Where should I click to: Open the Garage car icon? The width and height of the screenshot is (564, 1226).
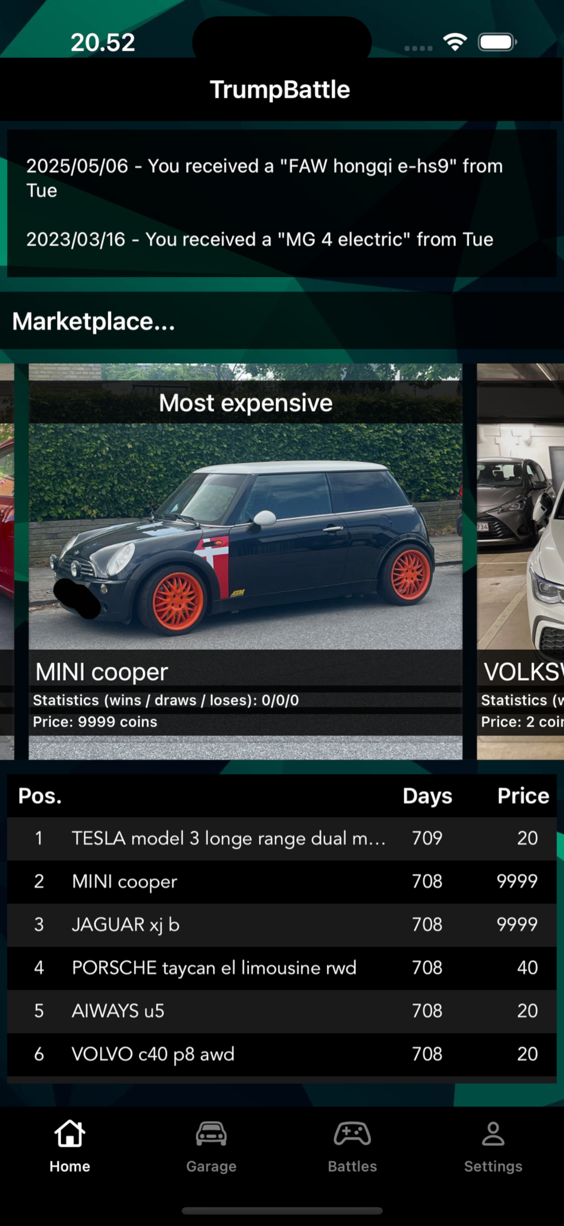click(x=211, y=1134)
